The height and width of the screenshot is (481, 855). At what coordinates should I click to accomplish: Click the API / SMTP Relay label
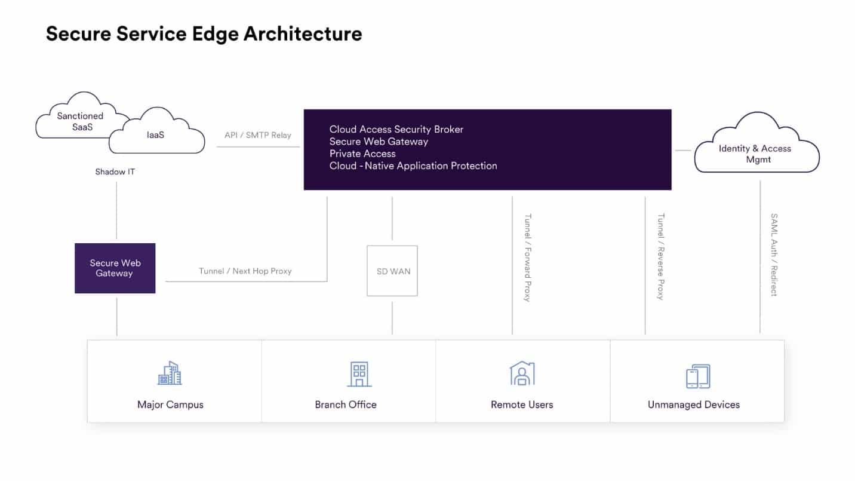pyautogui.click(x=258, y=135)
